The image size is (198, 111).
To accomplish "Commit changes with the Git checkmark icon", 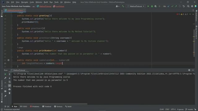I will tap(172, 6).
